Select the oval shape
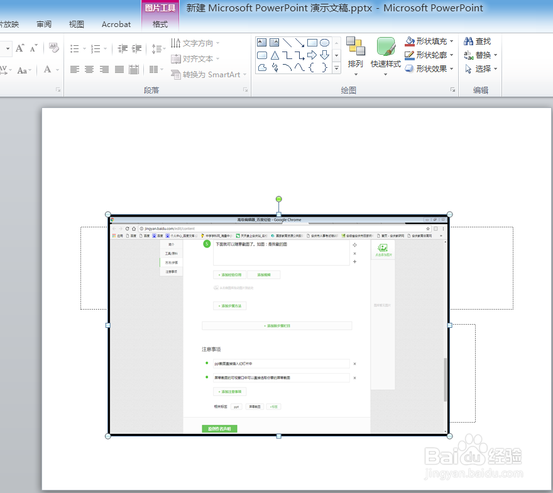This screenshot has height=493, width=553. tap(324, 43)
